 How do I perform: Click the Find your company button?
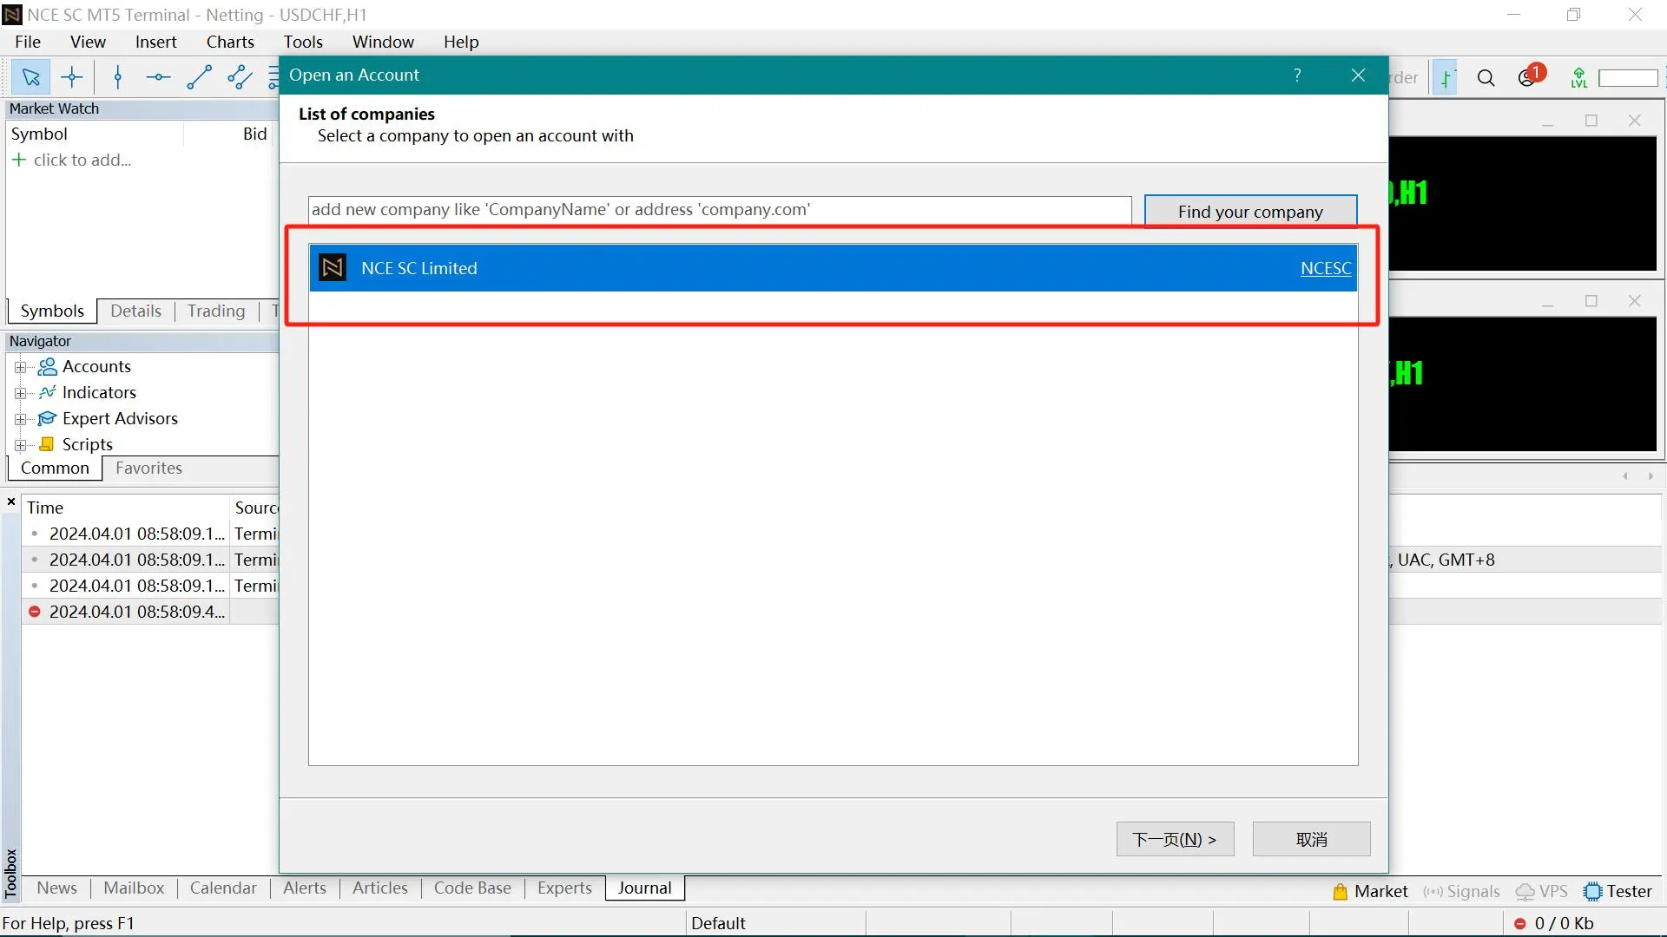pyautogui.click(x=1250, y=211)
